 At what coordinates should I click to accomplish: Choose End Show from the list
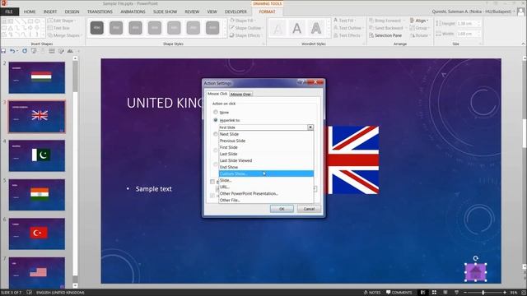[x=266, y=167]
